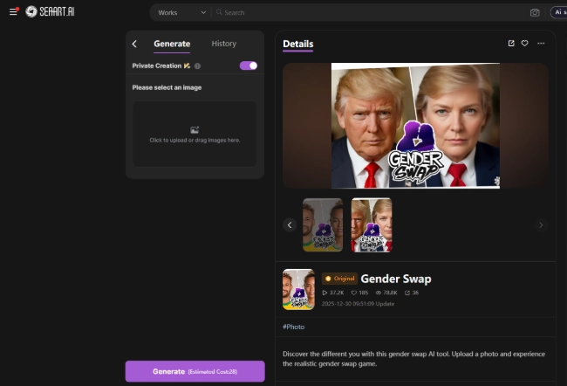This screenshot has width=567, height=386.
Task: Open the Works search category dropdown
Action: click(x=182, y=12)
